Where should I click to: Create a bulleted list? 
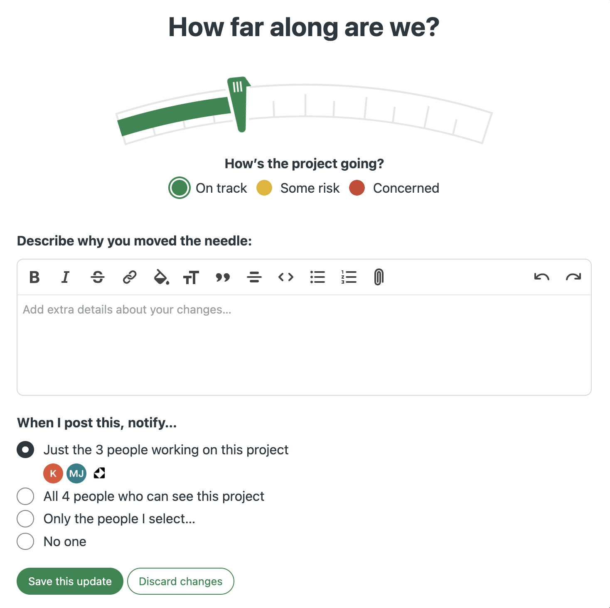(x=317, y=277)
